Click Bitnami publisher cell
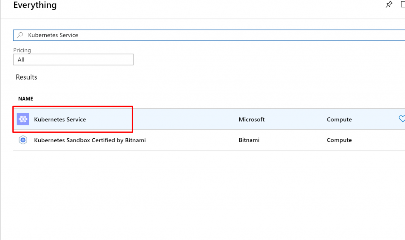Screen dimensions: 405x240 (x=249, y=140)
